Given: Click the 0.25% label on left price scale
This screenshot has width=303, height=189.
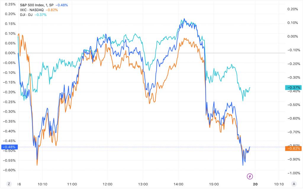Looking at the screenshot, I should [10, 4].
